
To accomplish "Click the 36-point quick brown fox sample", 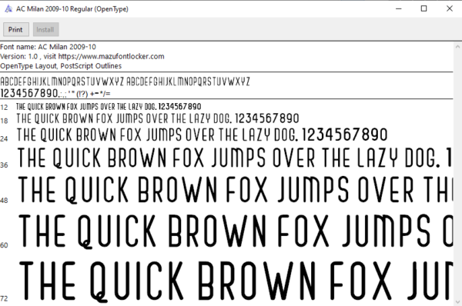I will pyautogui.click(x=235, y=158).
